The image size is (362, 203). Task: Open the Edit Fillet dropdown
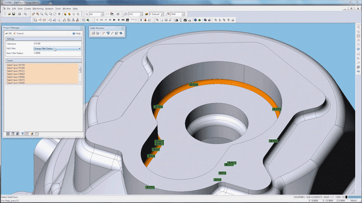pyautogui.click(x=57, y=48)
